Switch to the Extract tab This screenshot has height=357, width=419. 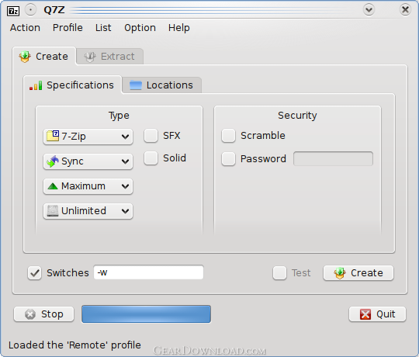[110, 57]
